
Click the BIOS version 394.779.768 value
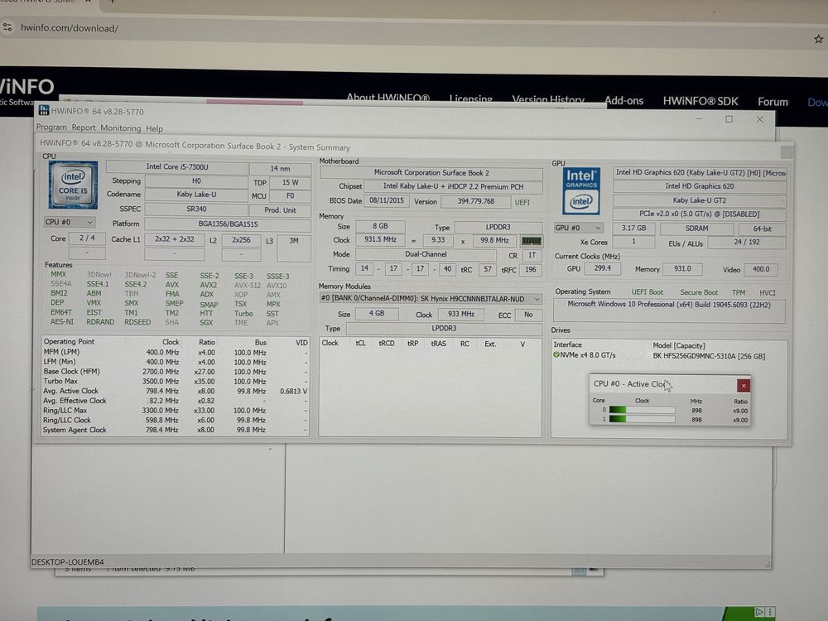click(475, 201)
